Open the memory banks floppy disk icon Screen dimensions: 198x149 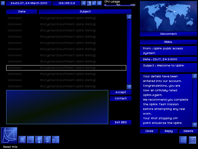pos(30,140)
